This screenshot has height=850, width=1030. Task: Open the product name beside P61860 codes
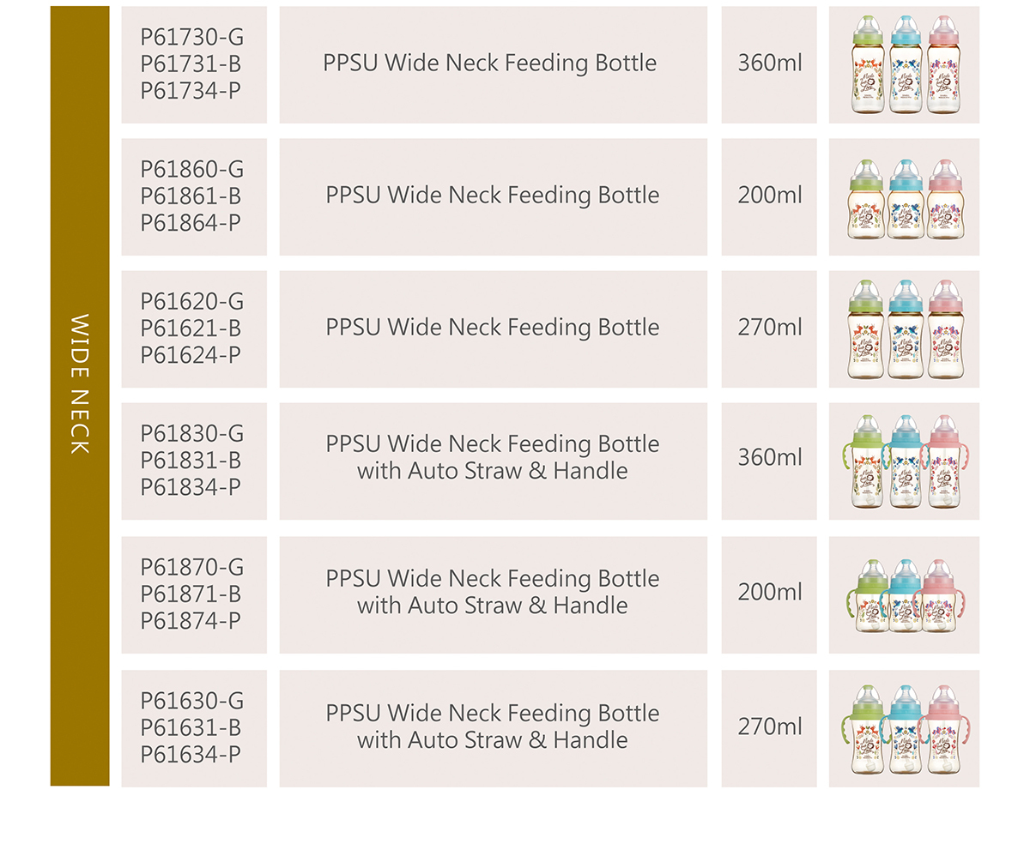point(493,196)
